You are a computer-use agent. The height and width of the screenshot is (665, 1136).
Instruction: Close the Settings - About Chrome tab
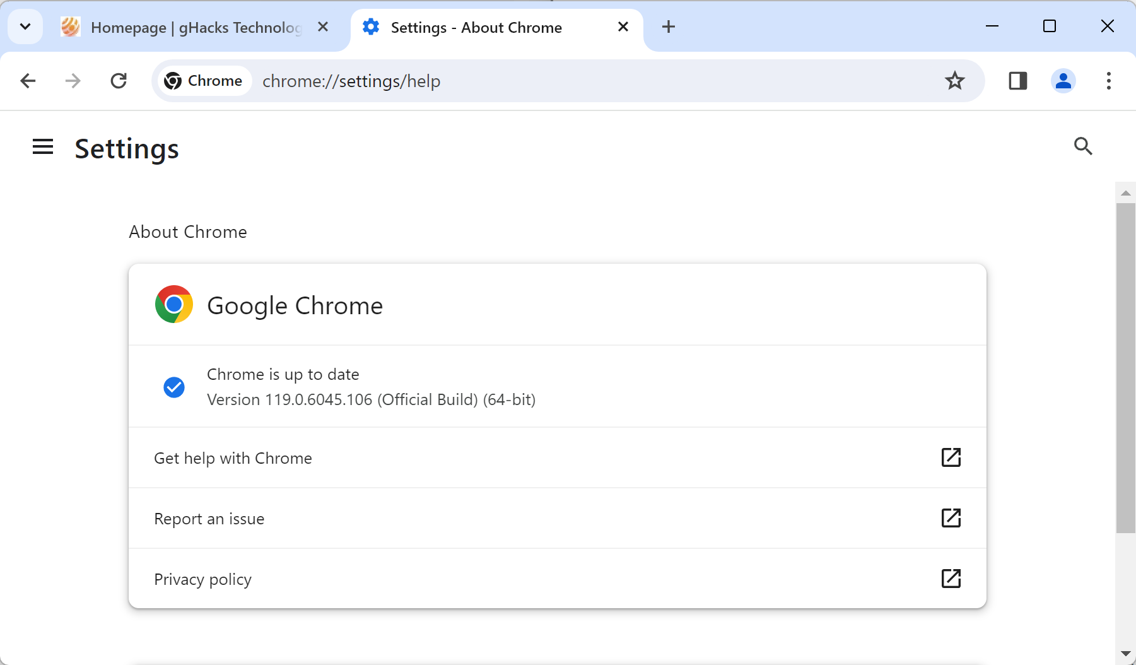pos(623,26)
